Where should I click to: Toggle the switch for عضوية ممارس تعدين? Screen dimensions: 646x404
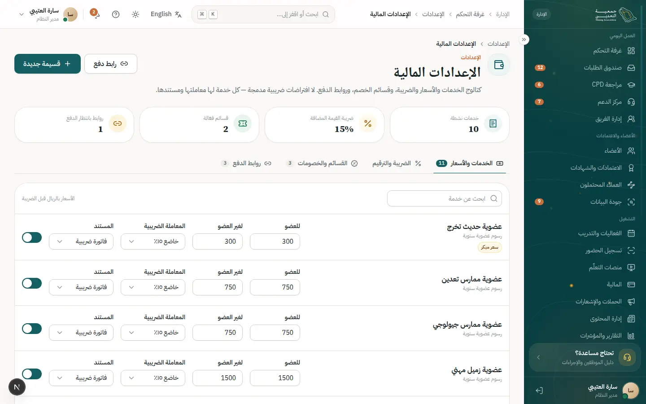tap(32, 283)
